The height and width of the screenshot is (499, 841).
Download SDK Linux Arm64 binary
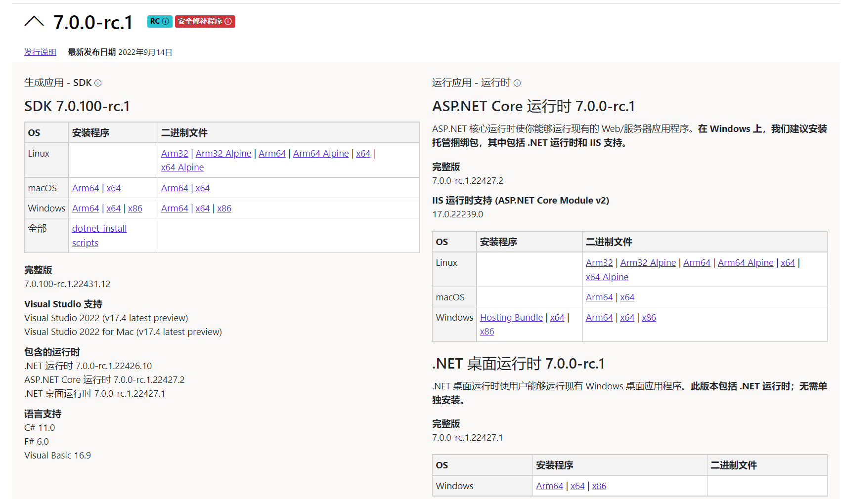tap(272, 153)
